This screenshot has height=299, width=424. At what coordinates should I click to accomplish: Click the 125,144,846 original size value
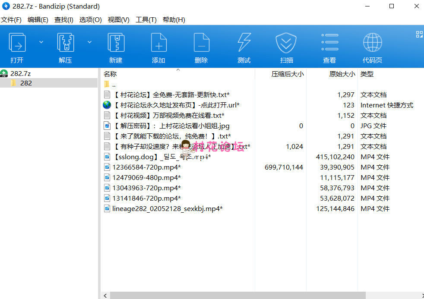(x=335, y=208)
